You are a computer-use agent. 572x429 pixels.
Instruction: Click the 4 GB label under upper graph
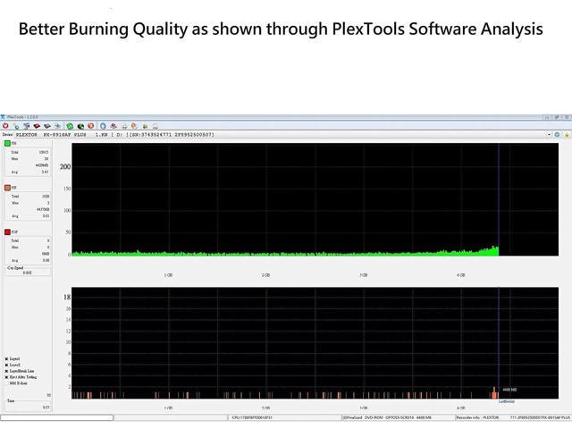(x=461, y=275)
